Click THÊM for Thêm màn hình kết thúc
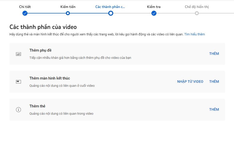This screenshot has width=234, height=166. point(214,82)
